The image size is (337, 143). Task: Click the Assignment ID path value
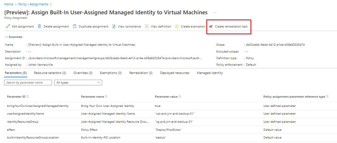click(x=115, y=58)
